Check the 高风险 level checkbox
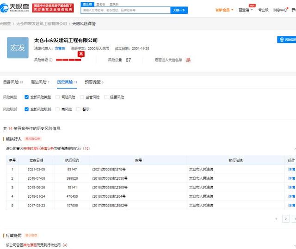The image size is (296, 249). (57, 109)
